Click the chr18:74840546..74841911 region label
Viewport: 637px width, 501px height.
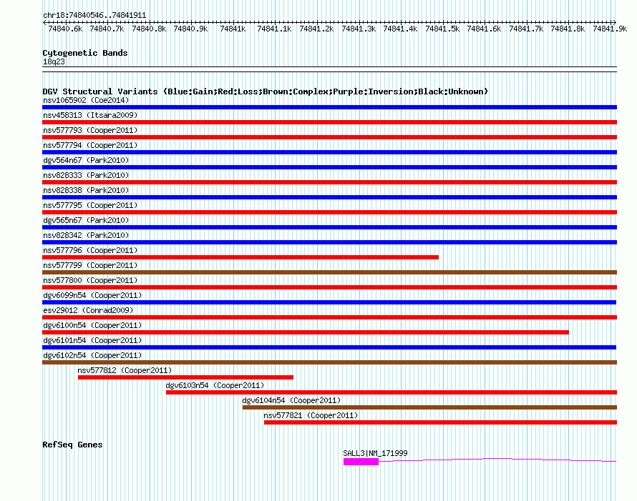(94, 15)
